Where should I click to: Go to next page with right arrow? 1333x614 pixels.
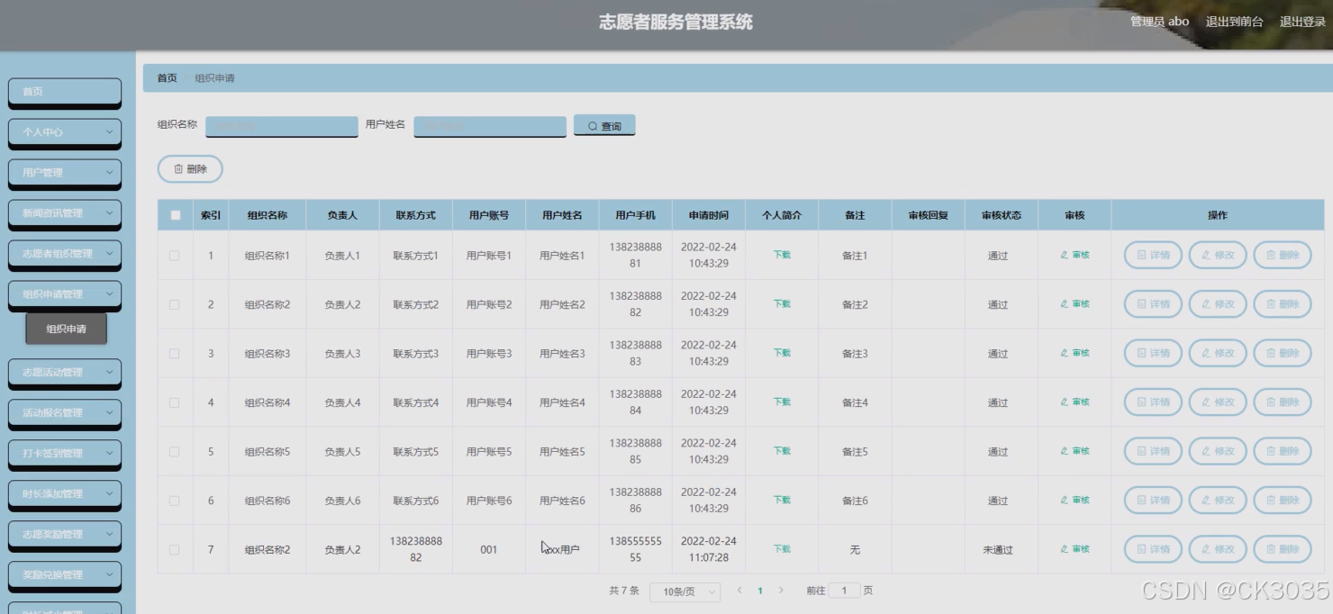(781, 591)
